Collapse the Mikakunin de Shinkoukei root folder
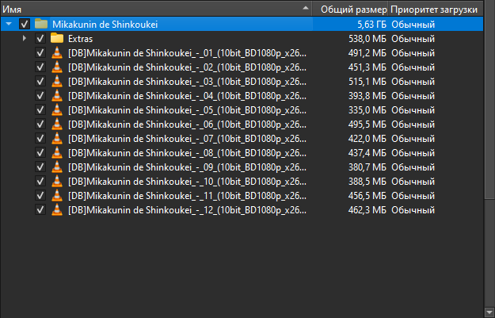This screenshot has height=318, width=495. 9,25
